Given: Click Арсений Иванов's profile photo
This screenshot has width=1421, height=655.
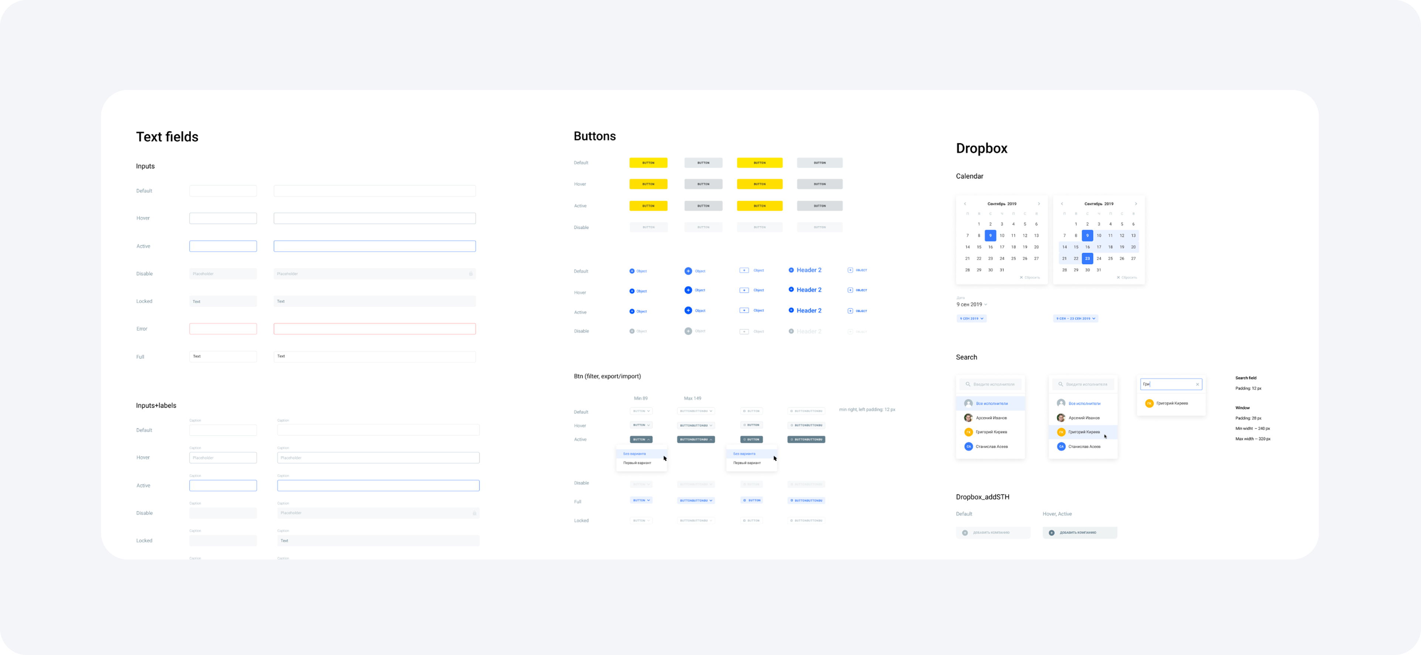Looking at the screenshot, I should click(x=968, y=418).
